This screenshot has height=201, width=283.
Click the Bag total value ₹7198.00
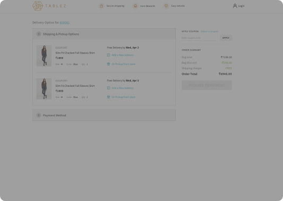226,57
